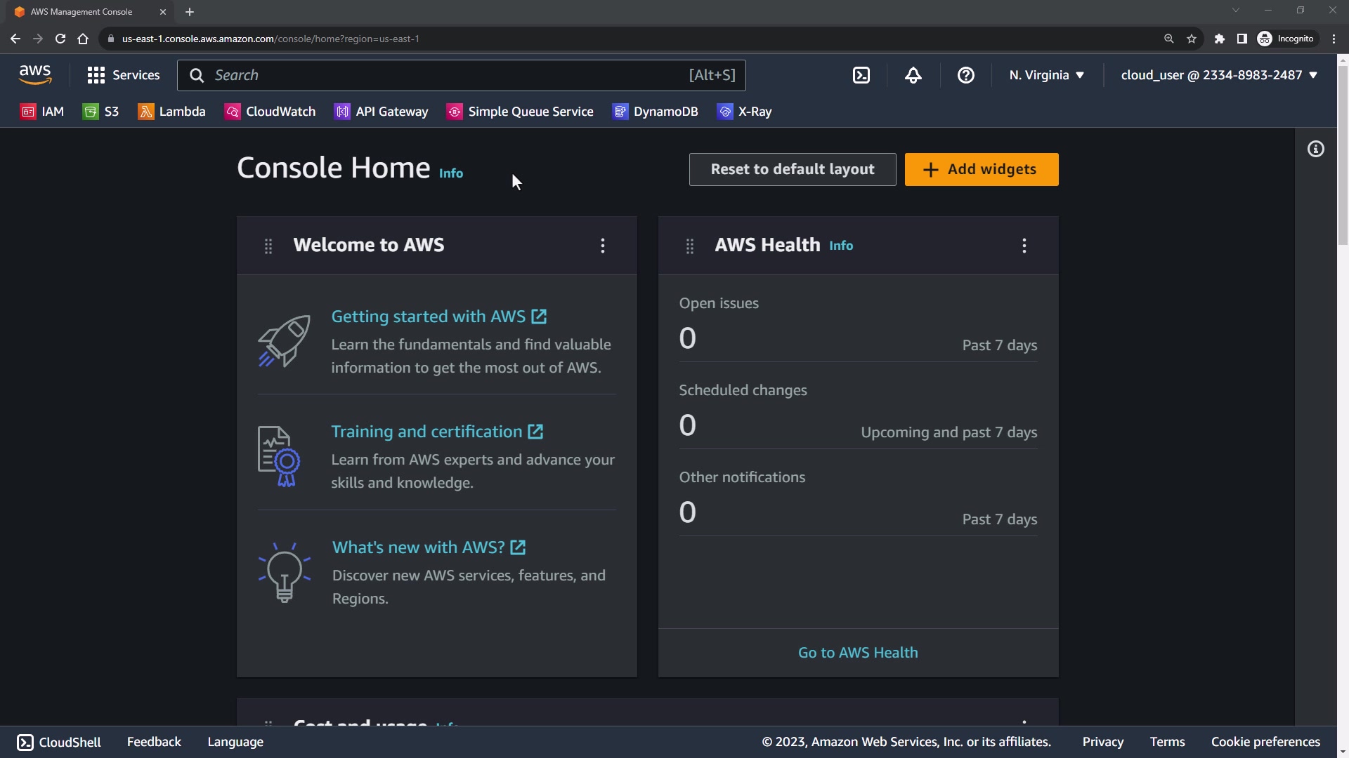Open the help question mark icon
This screenshot has height=758, width=1349.
[966, 75]
